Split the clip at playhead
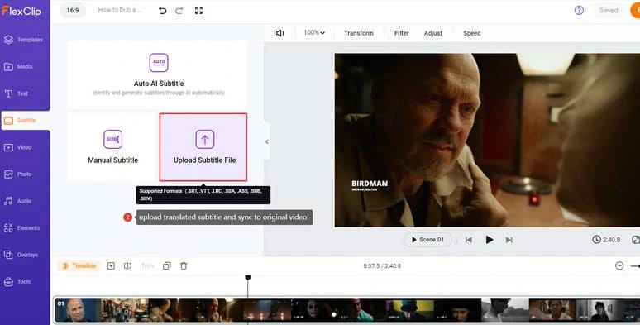640x325 pixels. point(128,265)
